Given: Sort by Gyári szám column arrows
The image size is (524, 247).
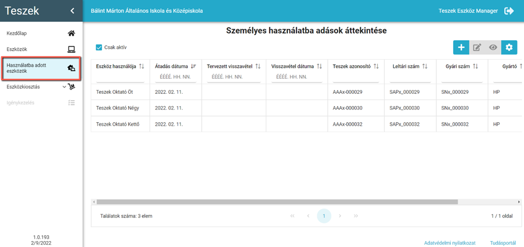Looking at the screenshot, I should (x=476, y=66).
